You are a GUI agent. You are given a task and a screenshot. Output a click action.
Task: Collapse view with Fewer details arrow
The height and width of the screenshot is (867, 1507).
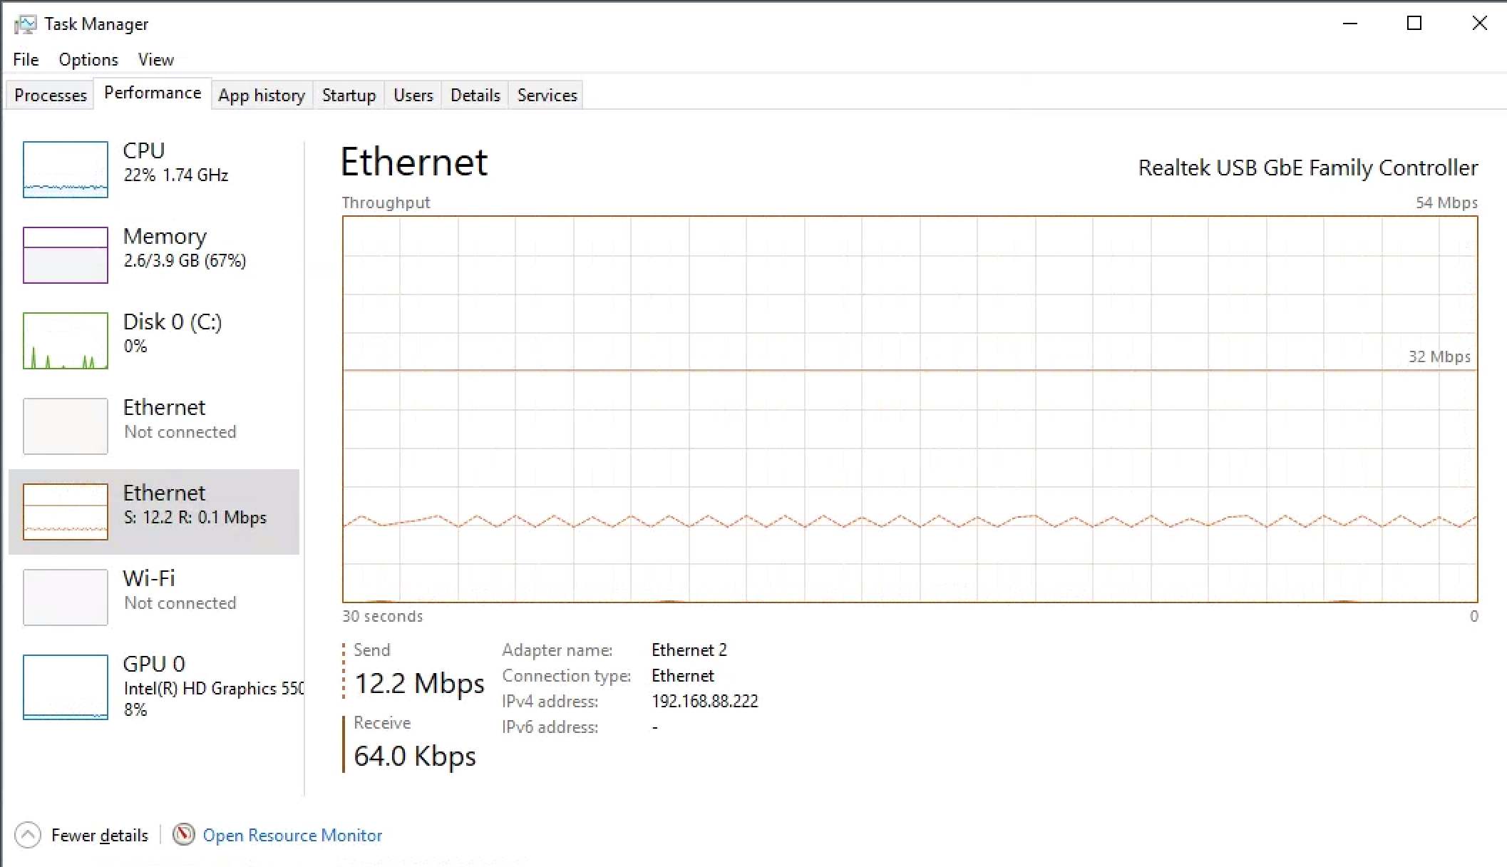[28, 835]
